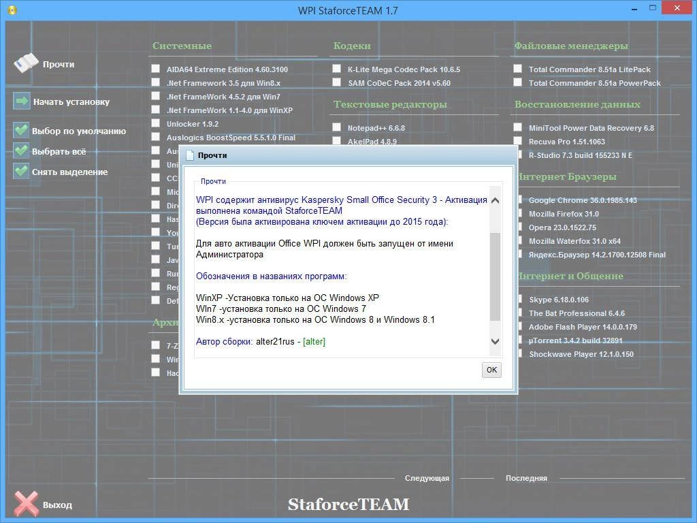Check .Net Framework 3.5 для Win8.x
The image size is (697, 523).
156,82
